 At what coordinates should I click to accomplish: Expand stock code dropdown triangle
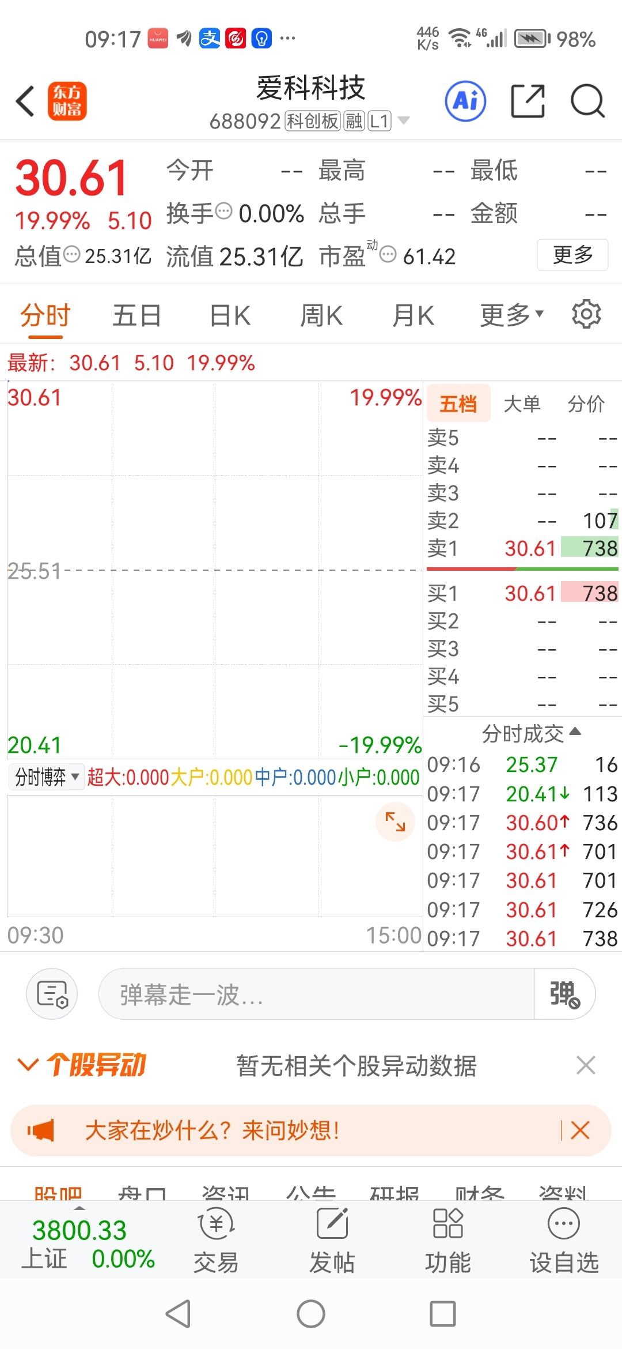pos(404,120)
